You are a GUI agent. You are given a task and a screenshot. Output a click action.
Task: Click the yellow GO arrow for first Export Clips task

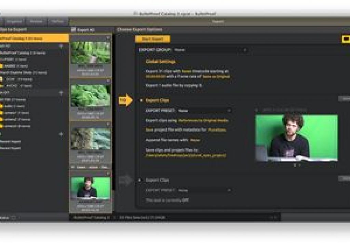[125, 100]
